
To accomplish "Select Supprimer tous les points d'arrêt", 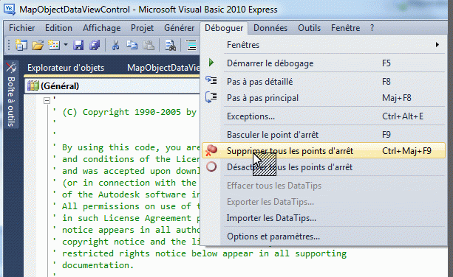I will click(324, 150).
